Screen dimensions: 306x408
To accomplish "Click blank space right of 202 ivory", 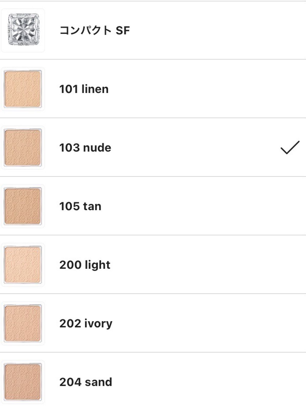I will point(204,323).
